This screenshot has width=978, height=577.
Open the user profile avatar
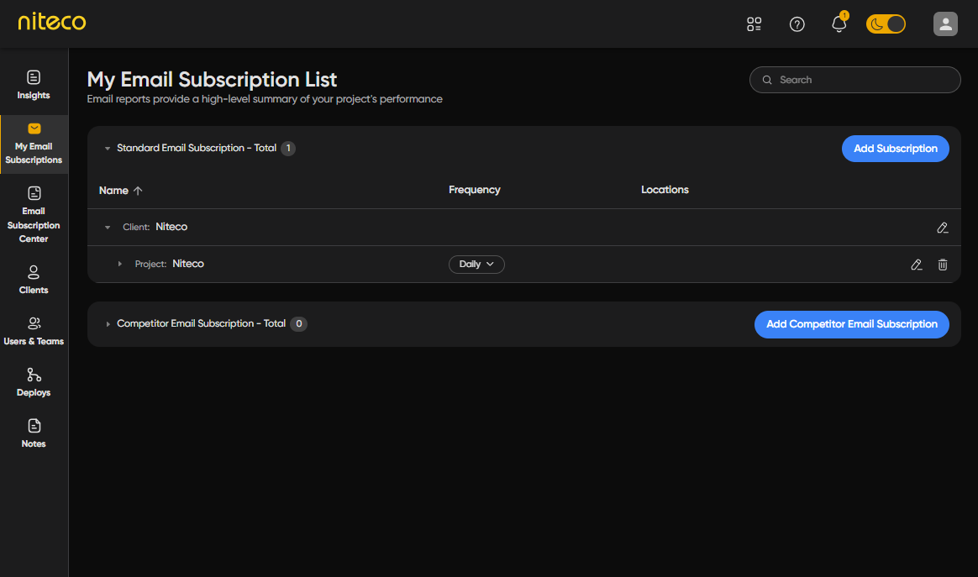point(945,24)
